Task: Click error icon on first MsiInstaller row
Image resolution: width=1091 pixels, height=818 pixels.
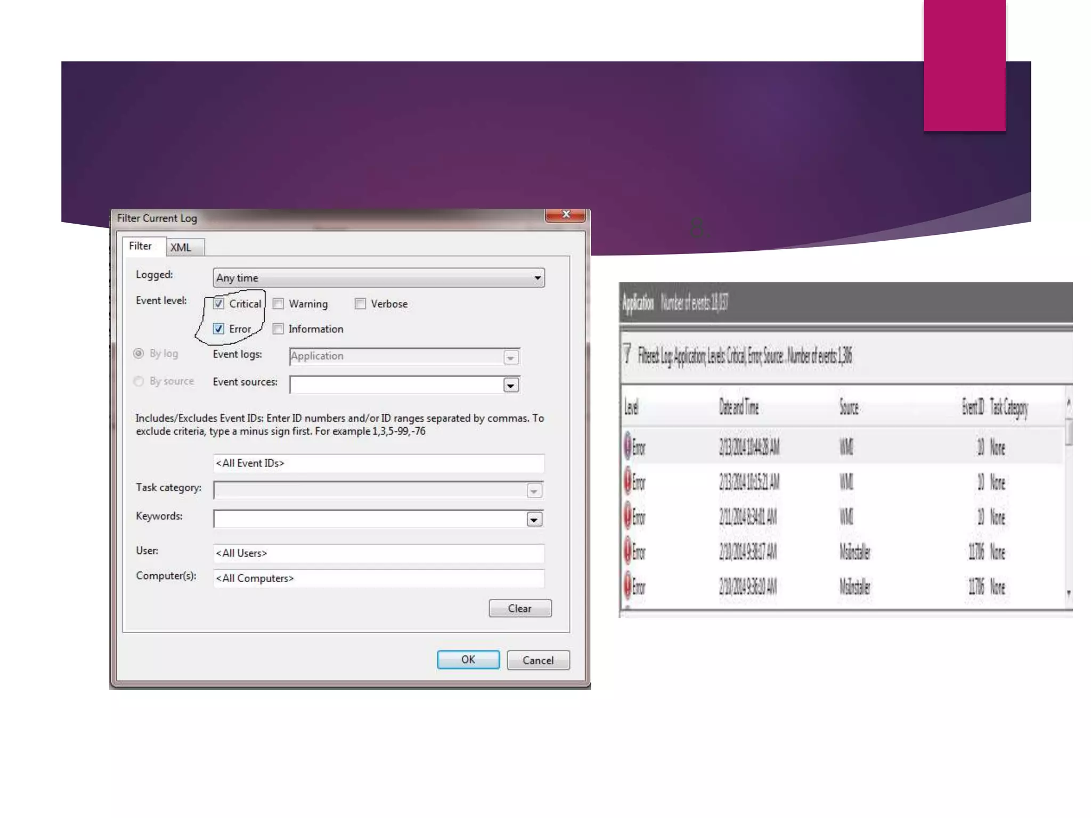Action: pos(628,551)
